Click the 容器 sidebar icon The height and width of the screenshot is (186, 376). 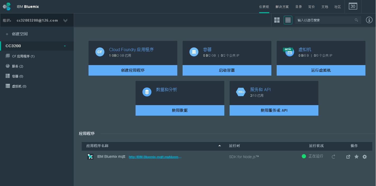coord(8,76)
